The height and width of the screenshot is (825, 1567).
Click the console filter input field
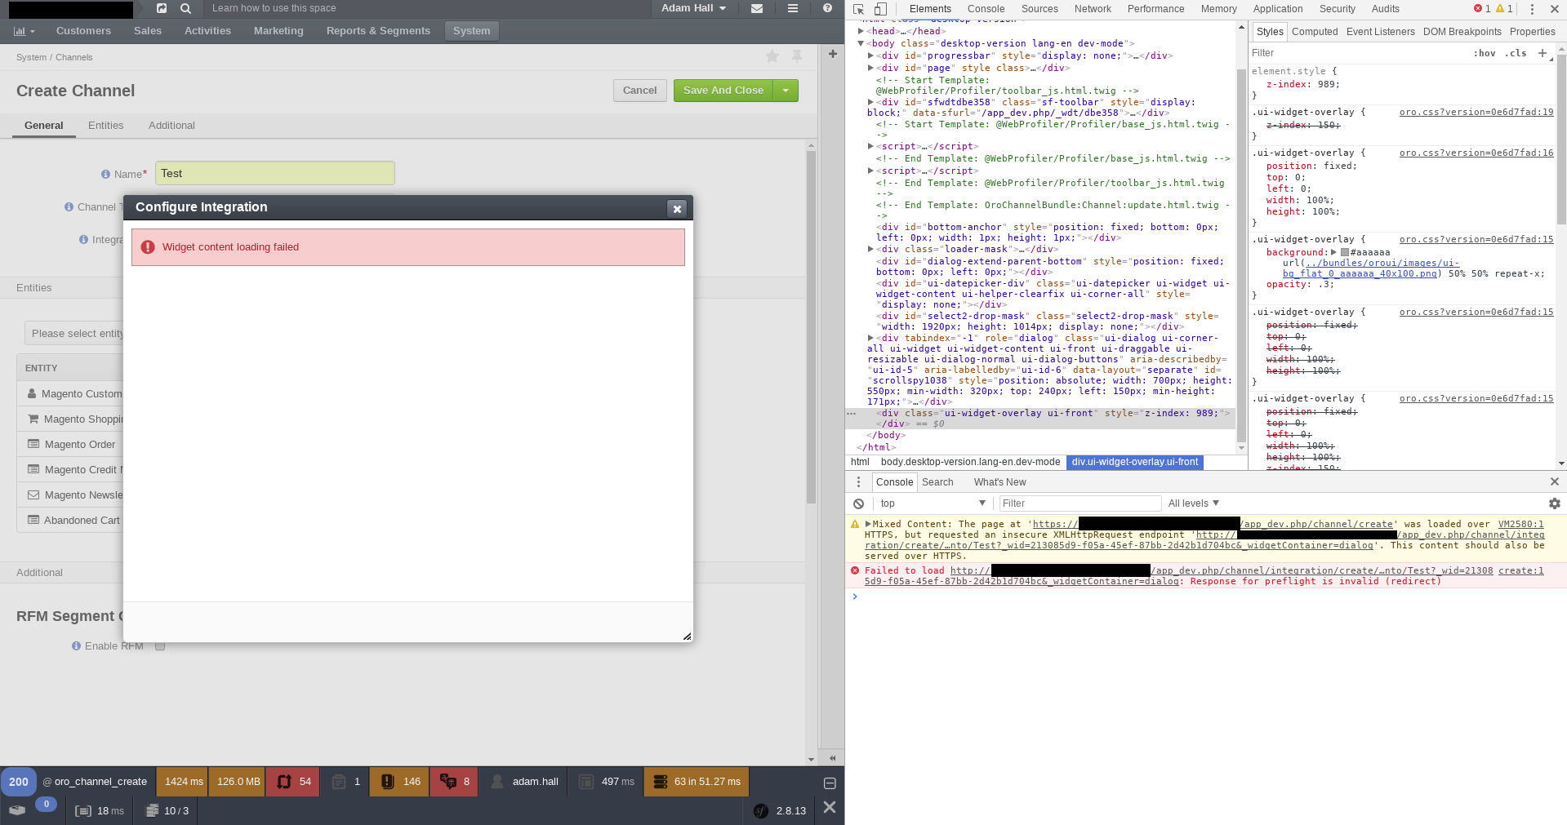click(1080, 503)
